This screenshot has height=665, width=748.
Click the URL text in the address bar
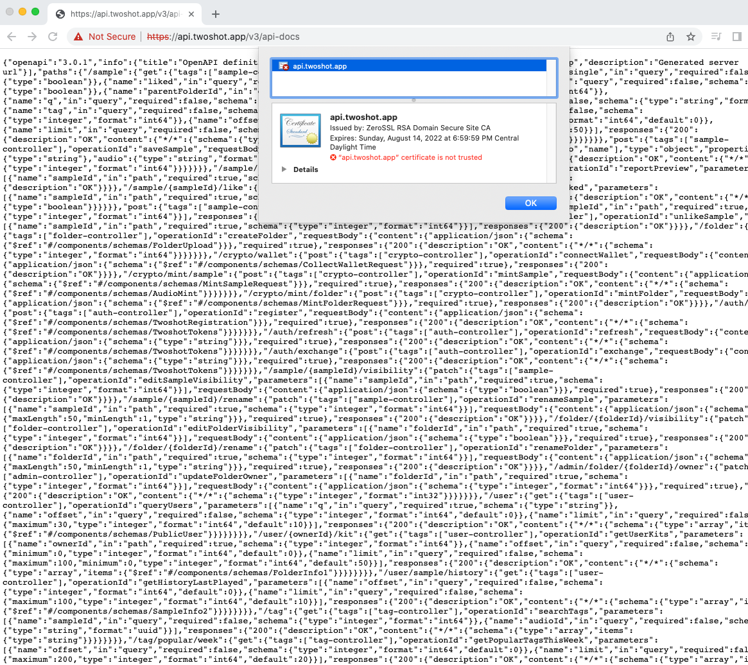pos(223,37)
